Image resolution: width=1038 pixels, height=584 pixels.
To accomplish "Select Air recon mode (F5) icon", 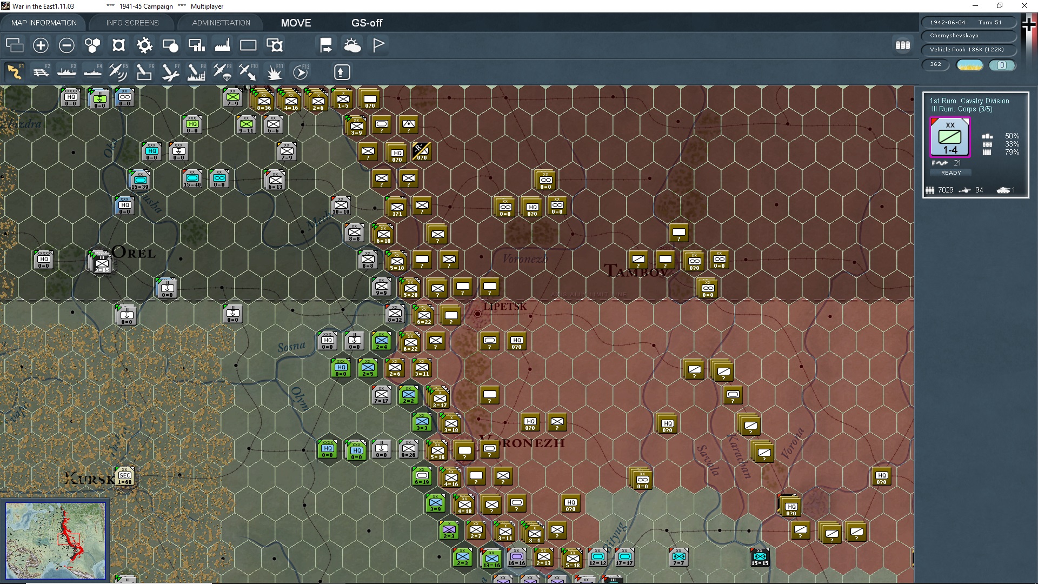I will click(x=118, y=72).
